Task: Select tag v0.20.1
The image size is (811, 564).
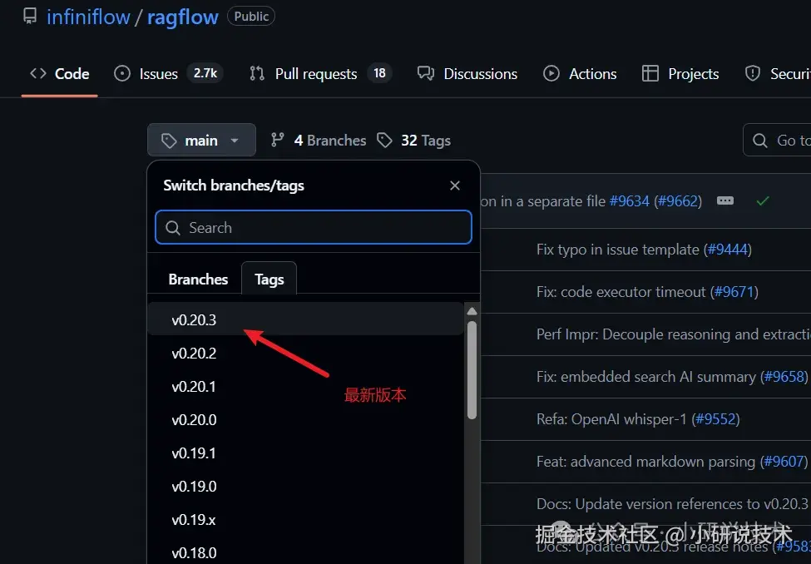Action: point(305,387)
